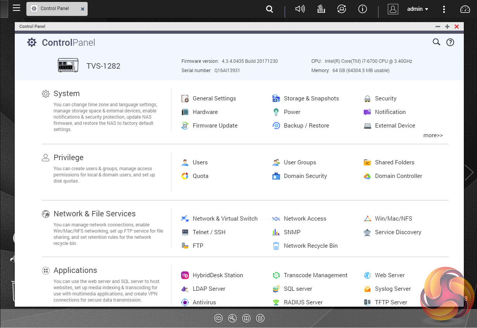Click the search magnifier in top bar
The height and width of the screenshot is (328, 477).
[x=270, y=9]
